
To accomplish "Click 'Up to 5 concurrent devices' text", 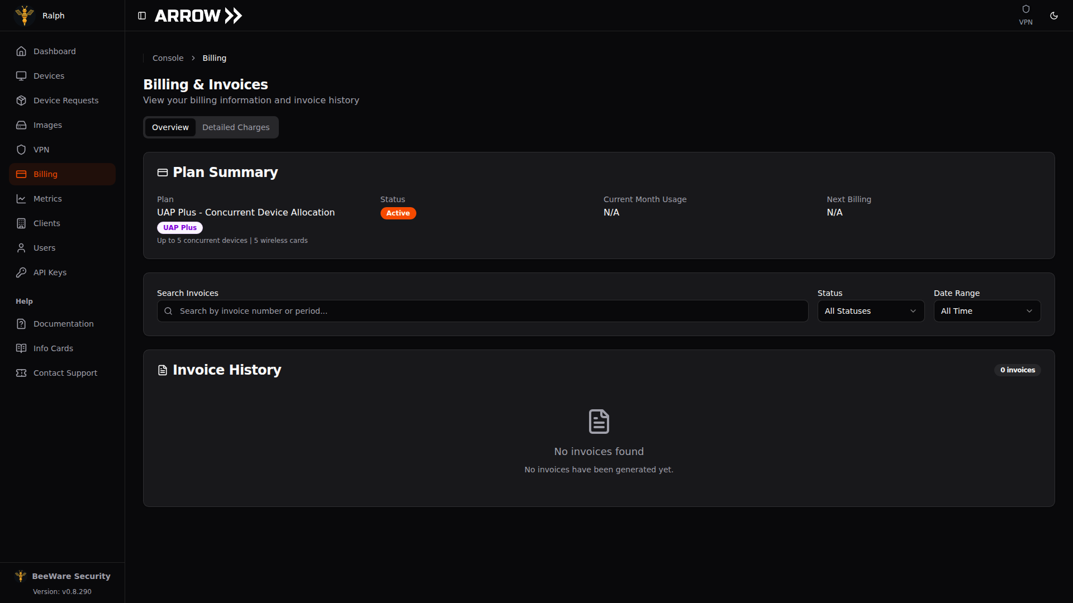I will click(x=202, y=241).
